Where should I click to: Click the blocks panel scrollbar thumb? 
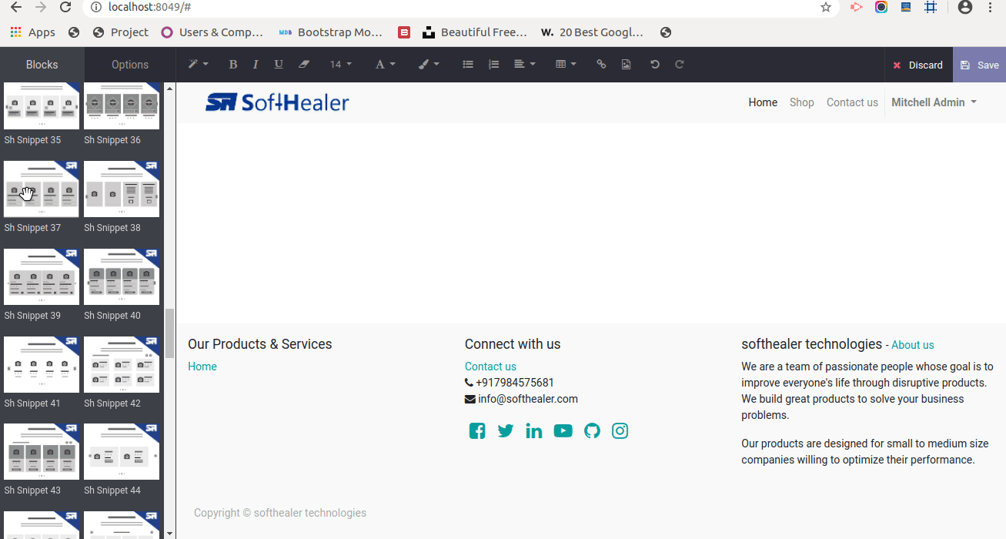[x=169, y=333]
